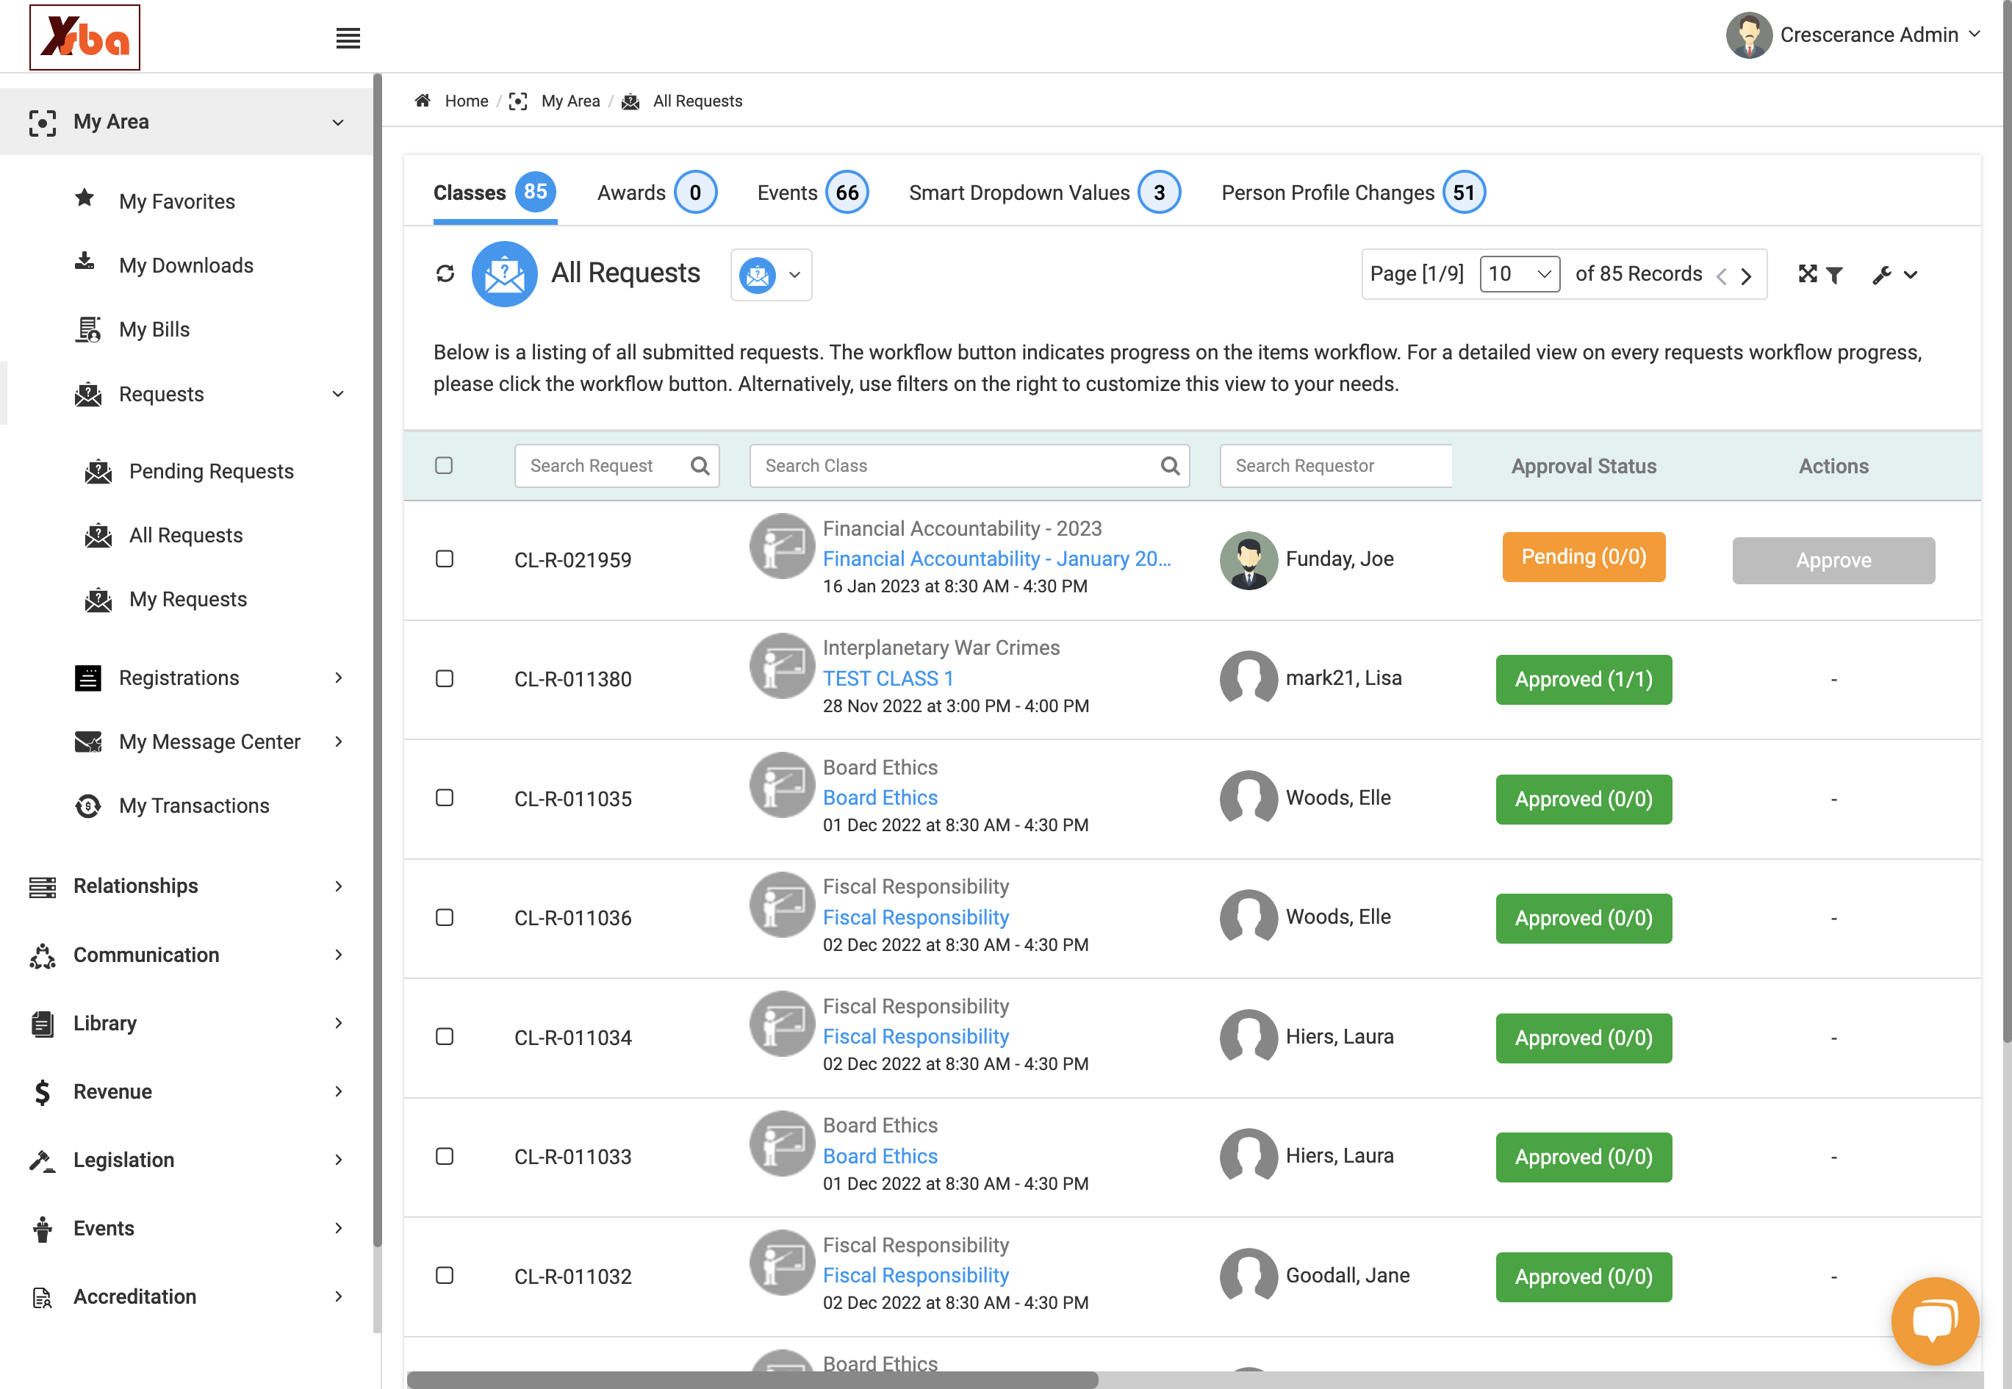Screen dimensions: 2012x1389
Task: Check the CL-R-011035 row checkbox
Action: tap(444, 798)
